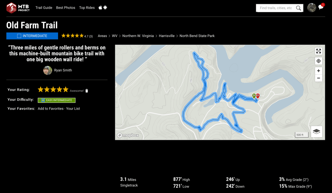332x193 pixels.
Task: Zoom in on the trail map
Action: tap(318, 71)
